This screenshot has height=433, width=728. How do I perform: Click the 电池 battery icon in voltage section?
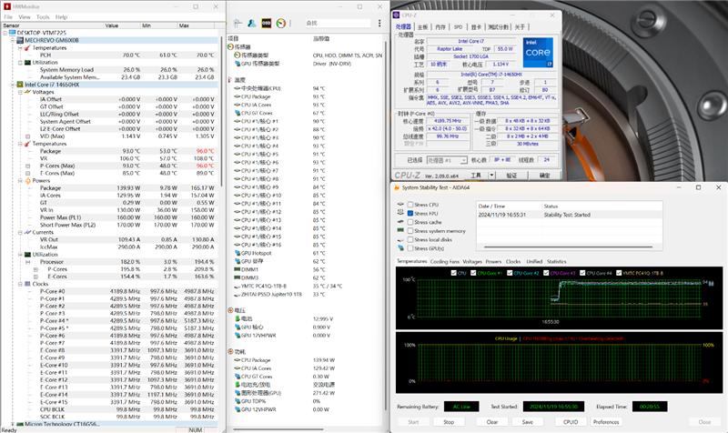[x=238, y=318]
